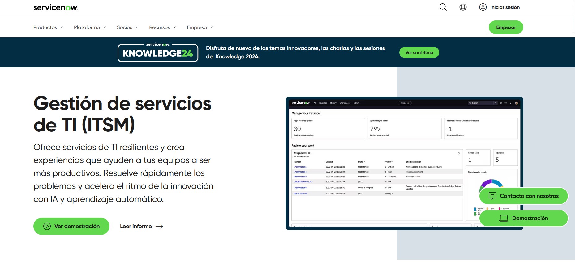
Task: Click the Knowledge24 banner logo
Action: 158,52
